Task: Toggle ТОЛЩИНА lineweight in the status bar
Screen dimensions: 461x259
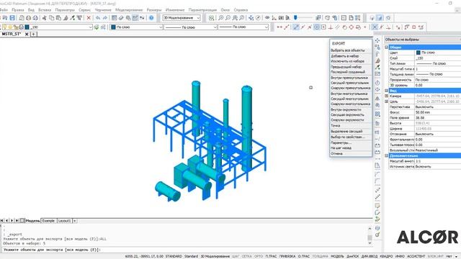Action: point(320,256)
